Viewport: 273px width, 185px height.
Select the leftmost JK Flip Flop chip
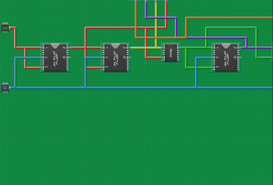tap(56, 58)
